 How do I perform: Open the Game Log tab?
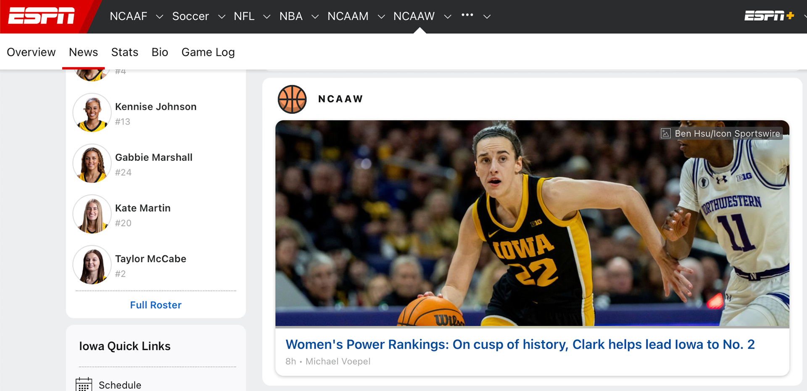[x=208, y=52]
